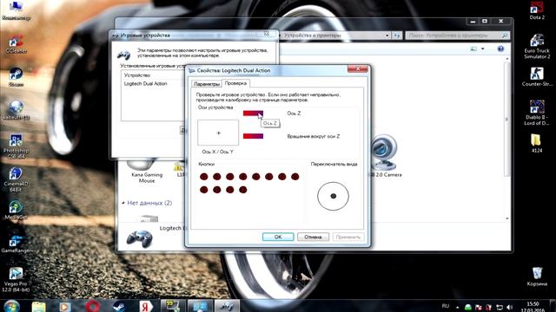The image size is (556, 312).
Task: Open the Euro Truck Simulator 2 shortcut
Action: 537,46
